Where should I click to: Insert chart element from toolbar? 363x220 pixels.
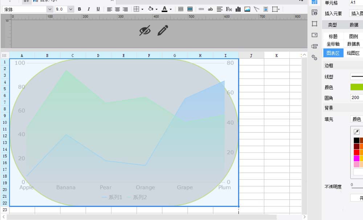coord(238,9)
